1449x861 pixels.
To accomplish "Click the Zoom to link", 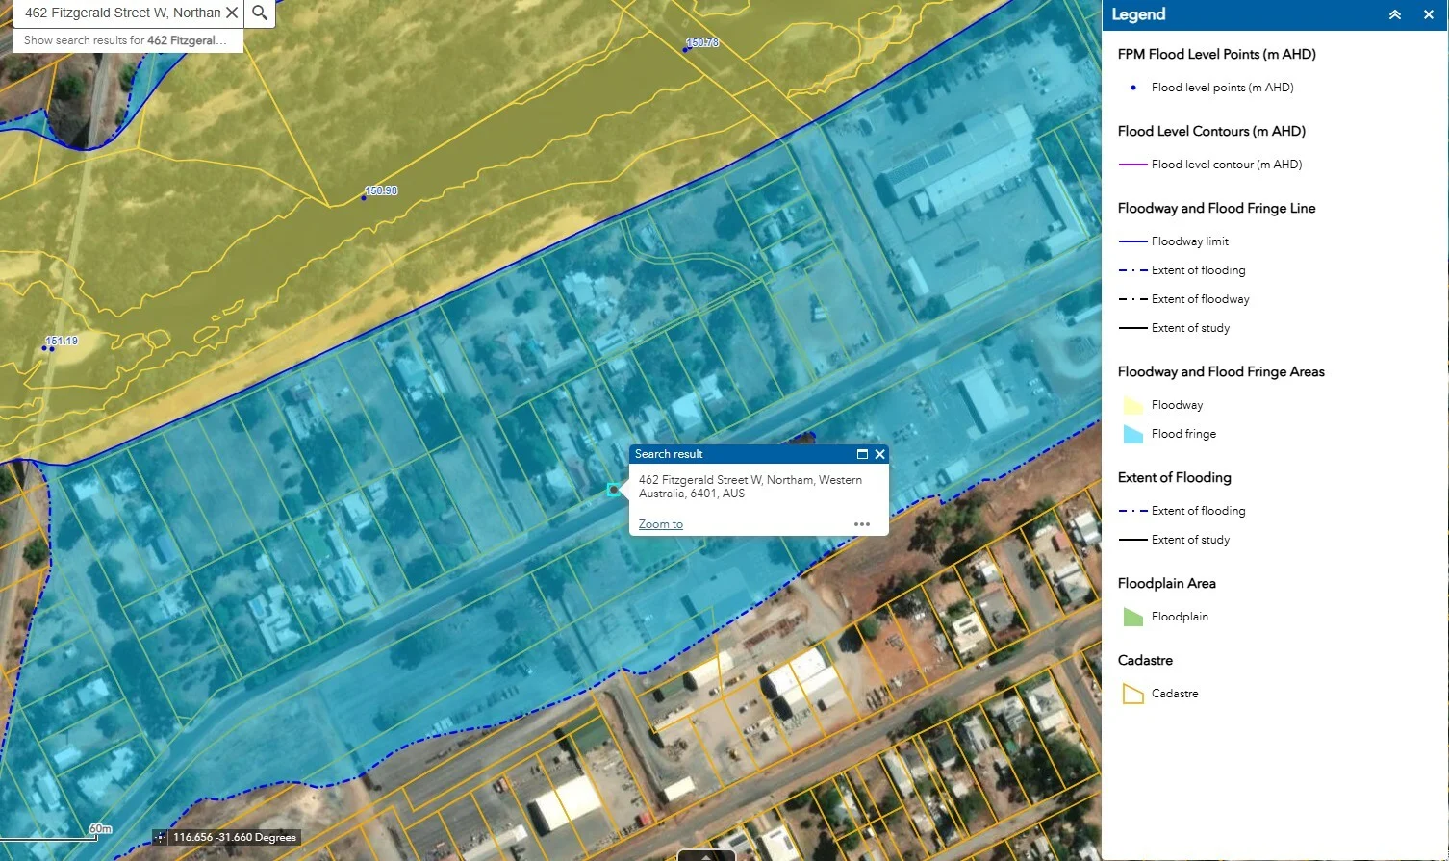I will pyautogui.click(x=660, y=524).
